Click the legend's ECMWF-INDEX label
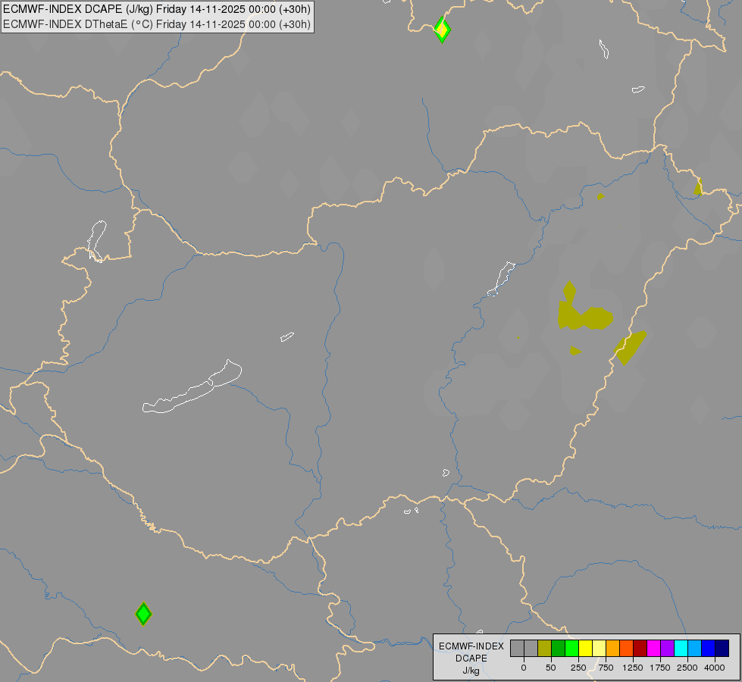 [x=471, y=646]
